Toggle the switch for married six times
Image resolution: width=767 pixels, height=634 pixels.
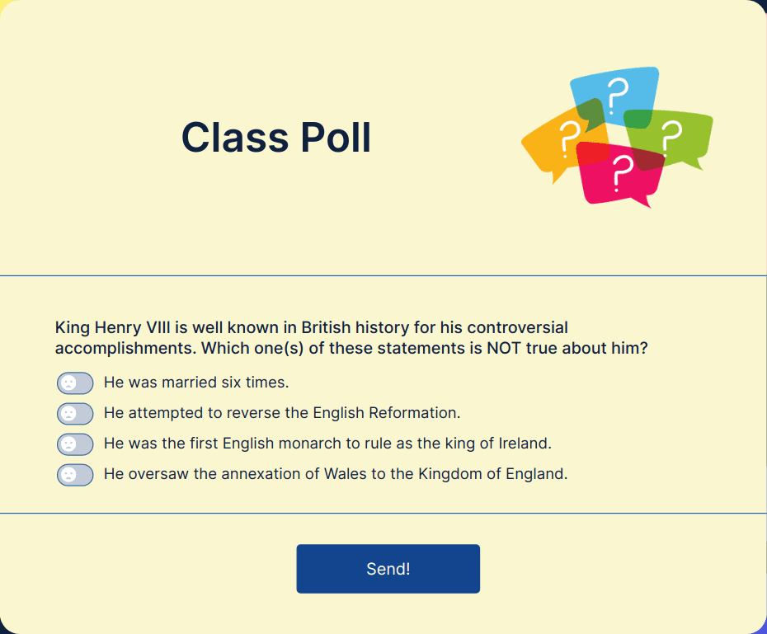point(75,383)
